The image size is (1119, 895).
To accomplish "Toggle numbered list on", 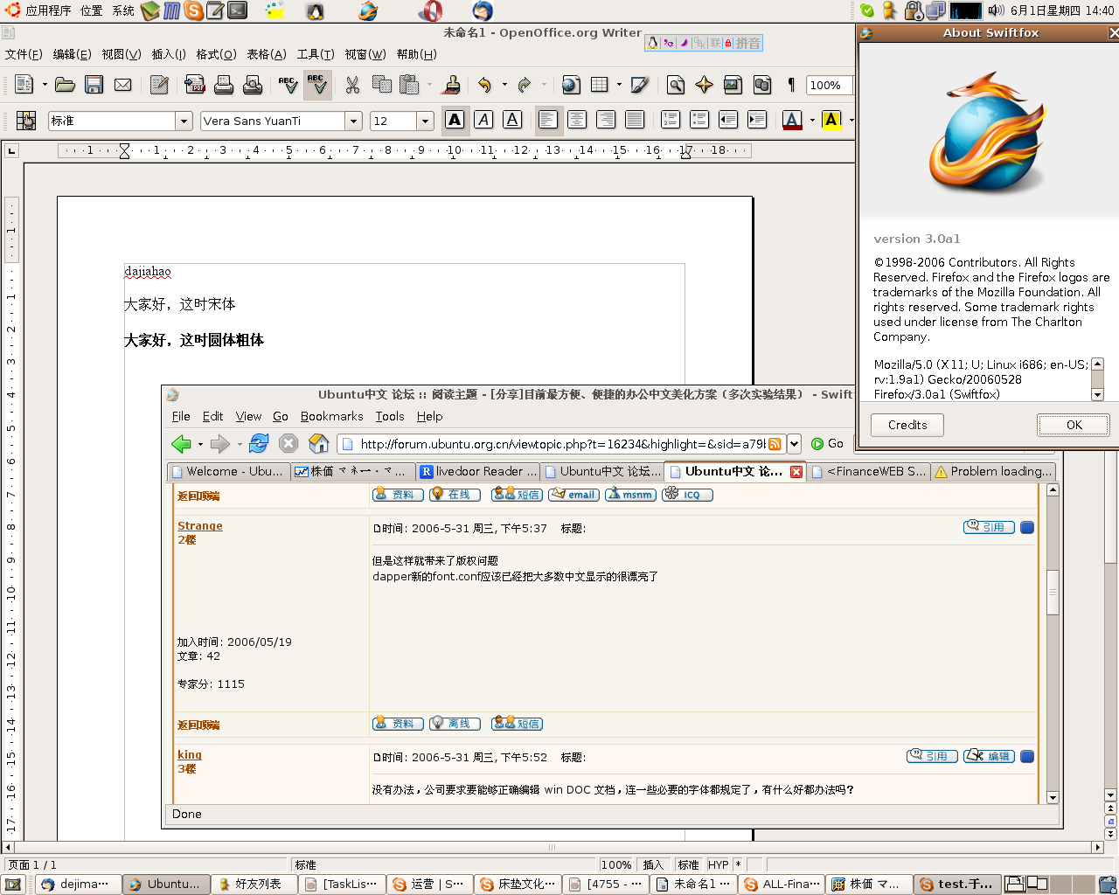I will click(671, 120).
